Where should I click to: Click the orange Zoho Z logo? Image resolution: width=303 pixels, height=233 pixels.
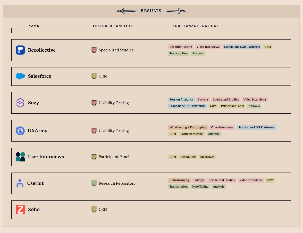[x=20, y=209]
